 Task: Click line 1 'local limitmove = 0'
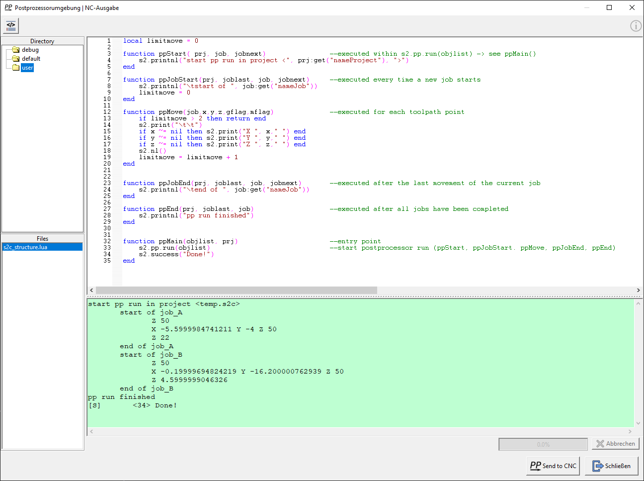coord(161,41)
